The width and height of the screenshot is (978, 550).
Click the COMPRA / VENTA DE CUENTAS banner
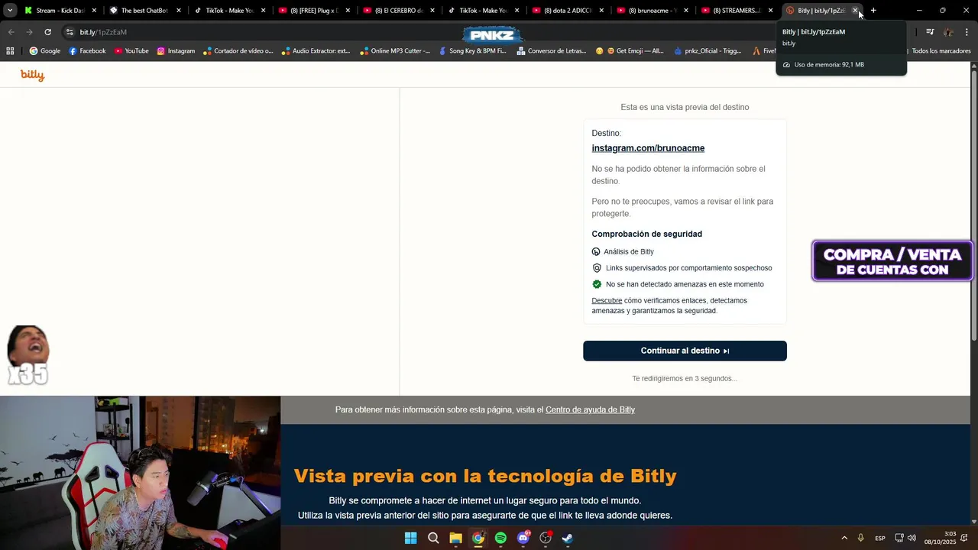[892, 261]
